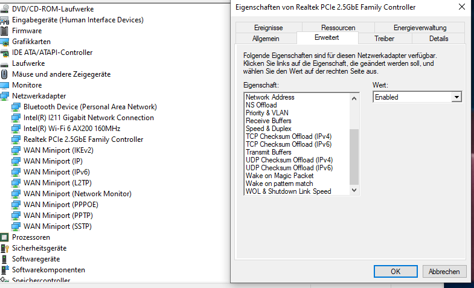Image resolution: width=474 pixels, height=288 pixels.
Task: Click the mouse icon for Mäuse und andere Zeigegeräte
Action: tap(4, 74)
